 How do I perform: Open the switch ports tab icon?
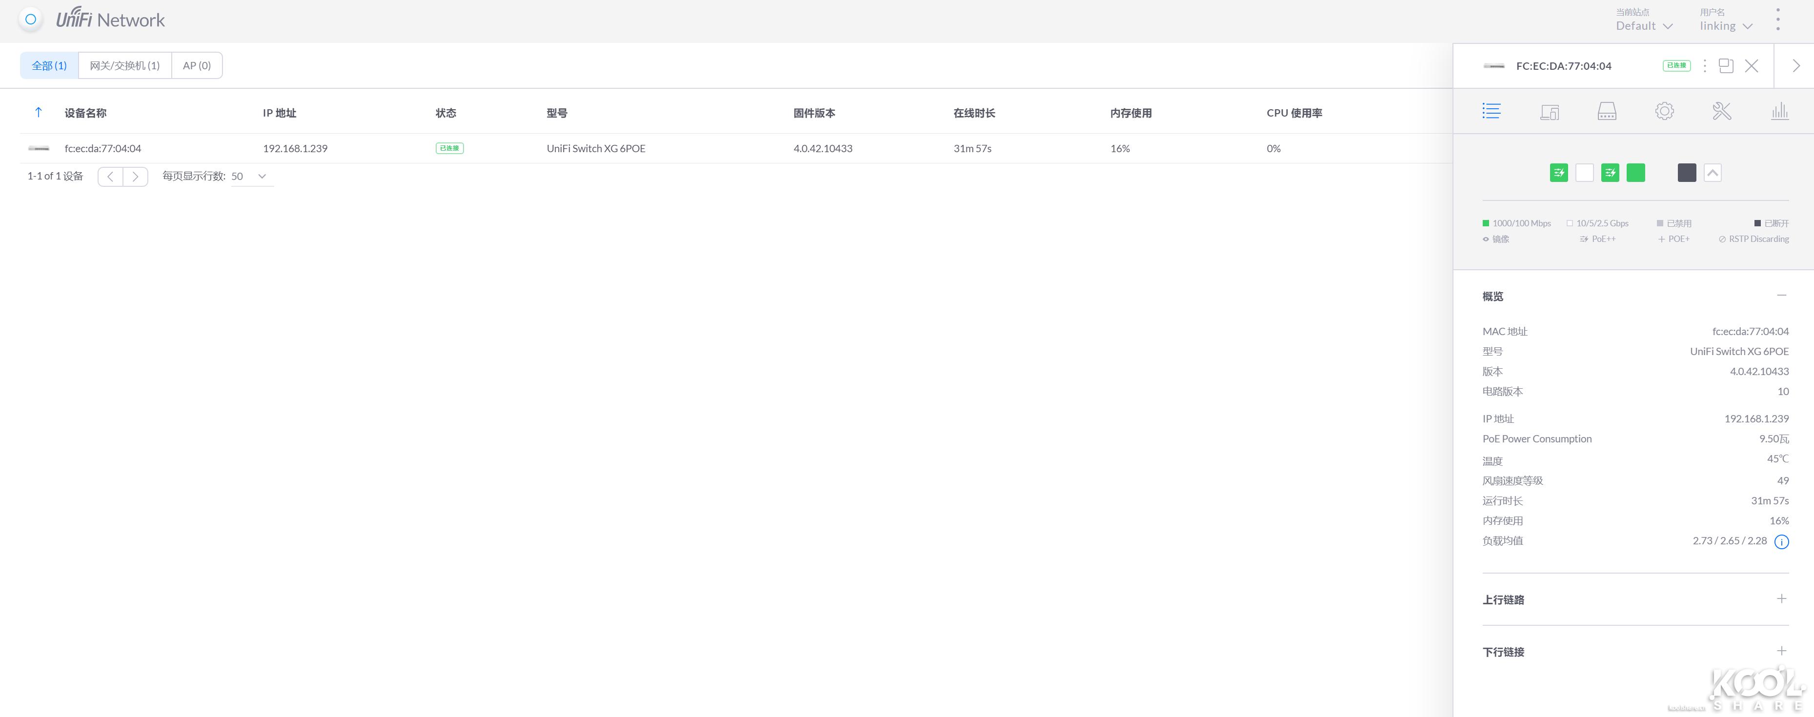tap(1606, 111)
